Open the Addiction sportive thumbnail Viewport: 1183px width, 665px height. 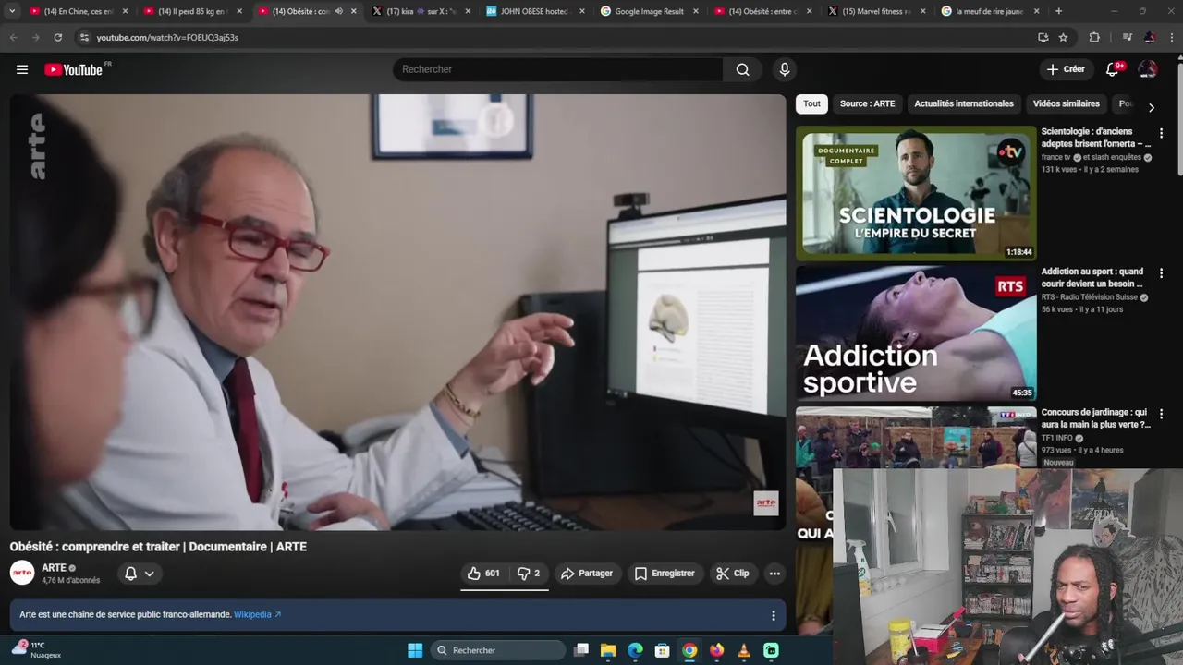coord(916,334)
